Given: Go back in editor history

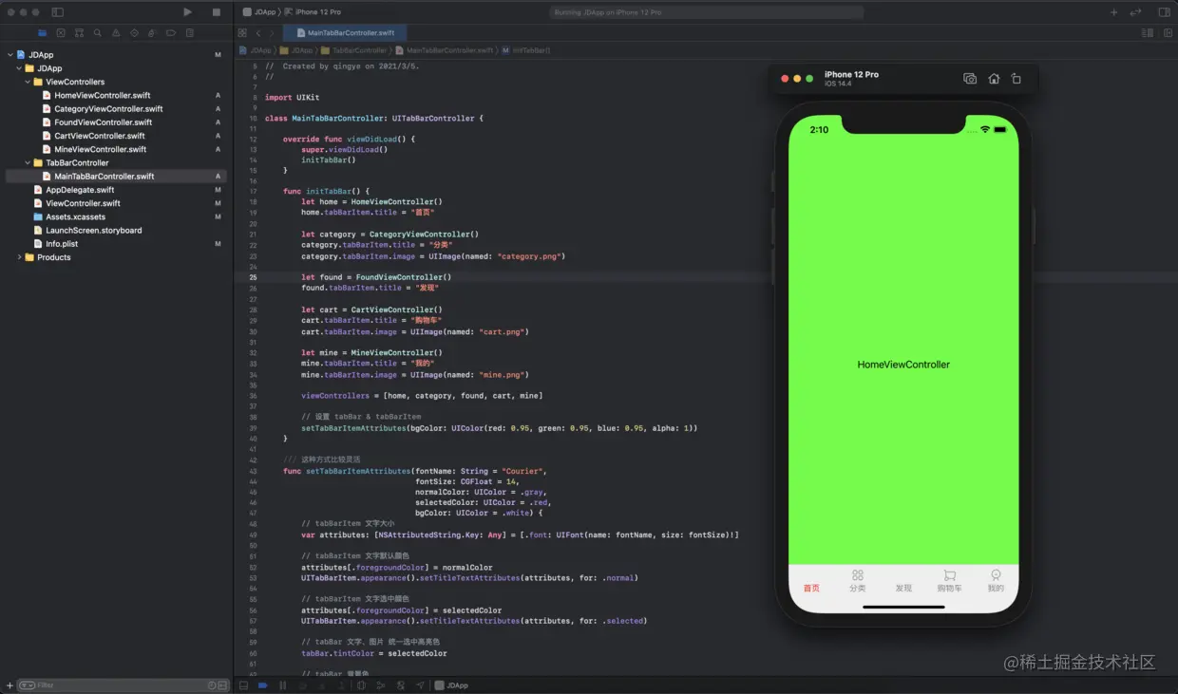Looking at the screenshot, I should pos(258,33).
